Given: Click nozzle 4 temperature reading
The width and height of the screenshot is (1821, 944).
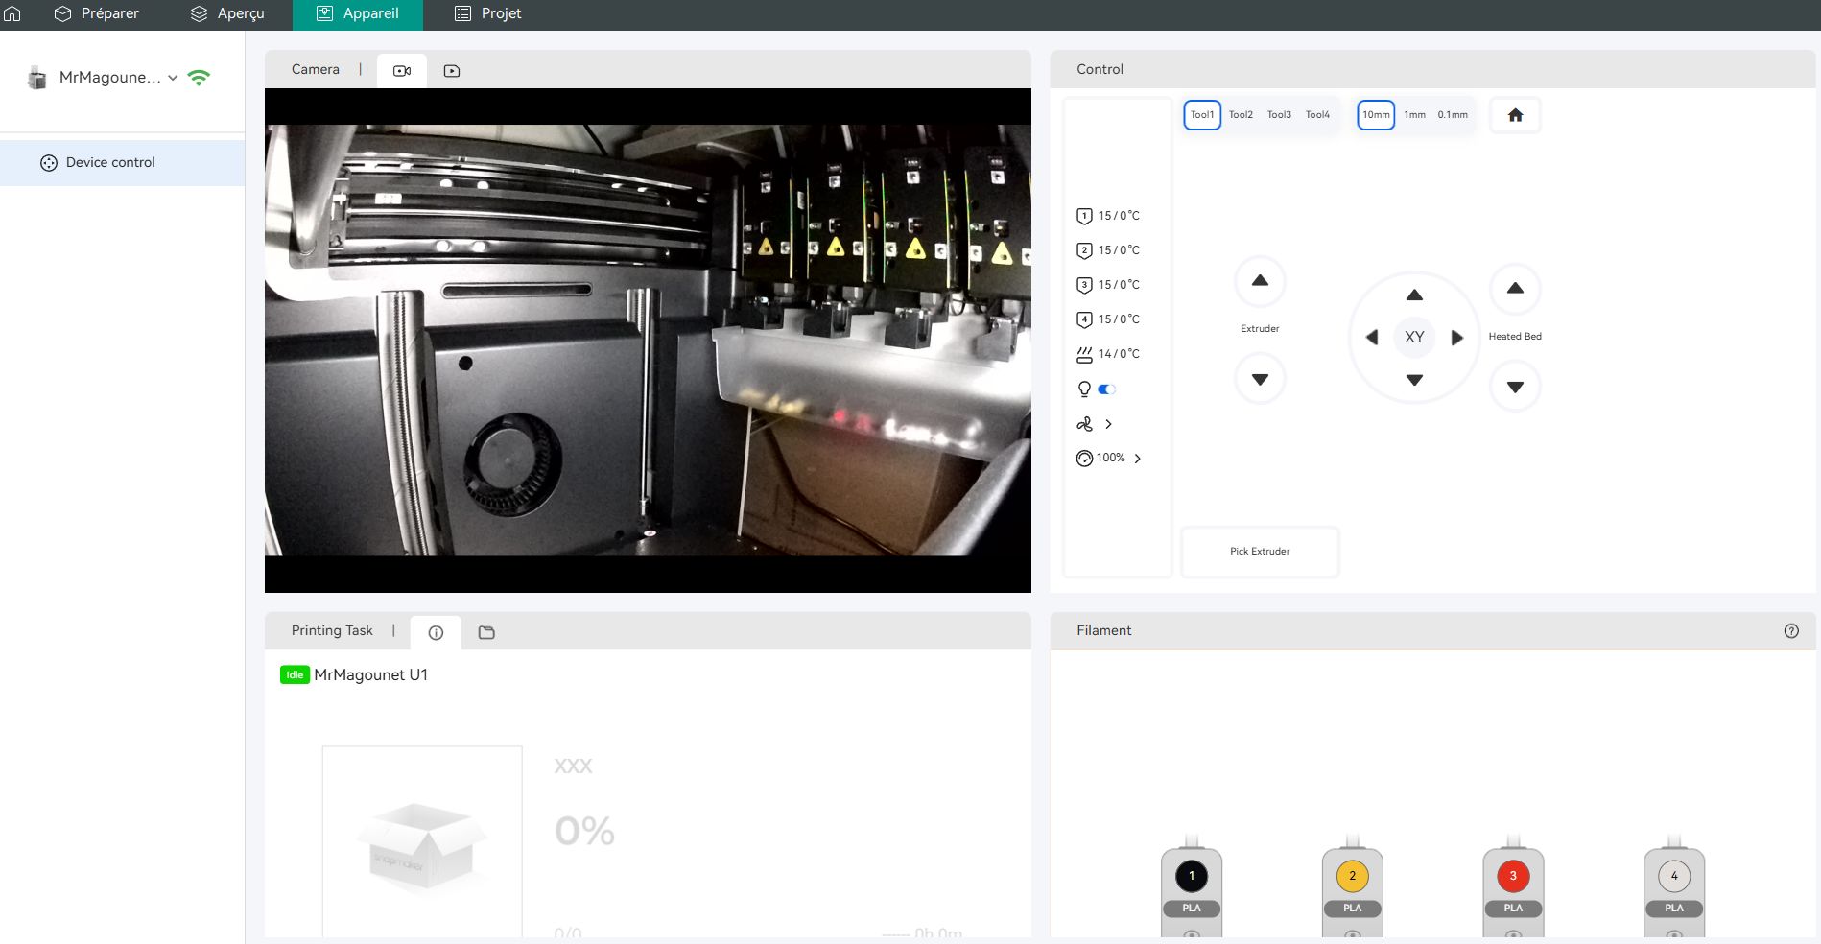Looking at the screenshot, I should point(1119,319).
